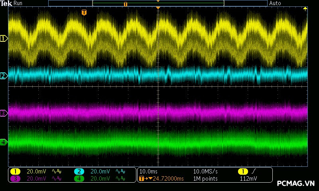Click the orange trigger position arrow above the graticule
319x191 pixels.
(158, 8)
